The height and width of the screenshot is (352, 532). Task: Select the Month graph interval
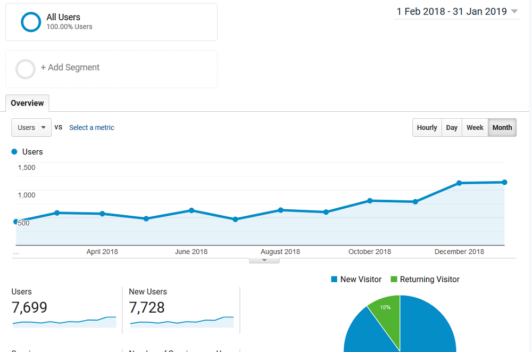pyautogui.click(x=502, y=127)
